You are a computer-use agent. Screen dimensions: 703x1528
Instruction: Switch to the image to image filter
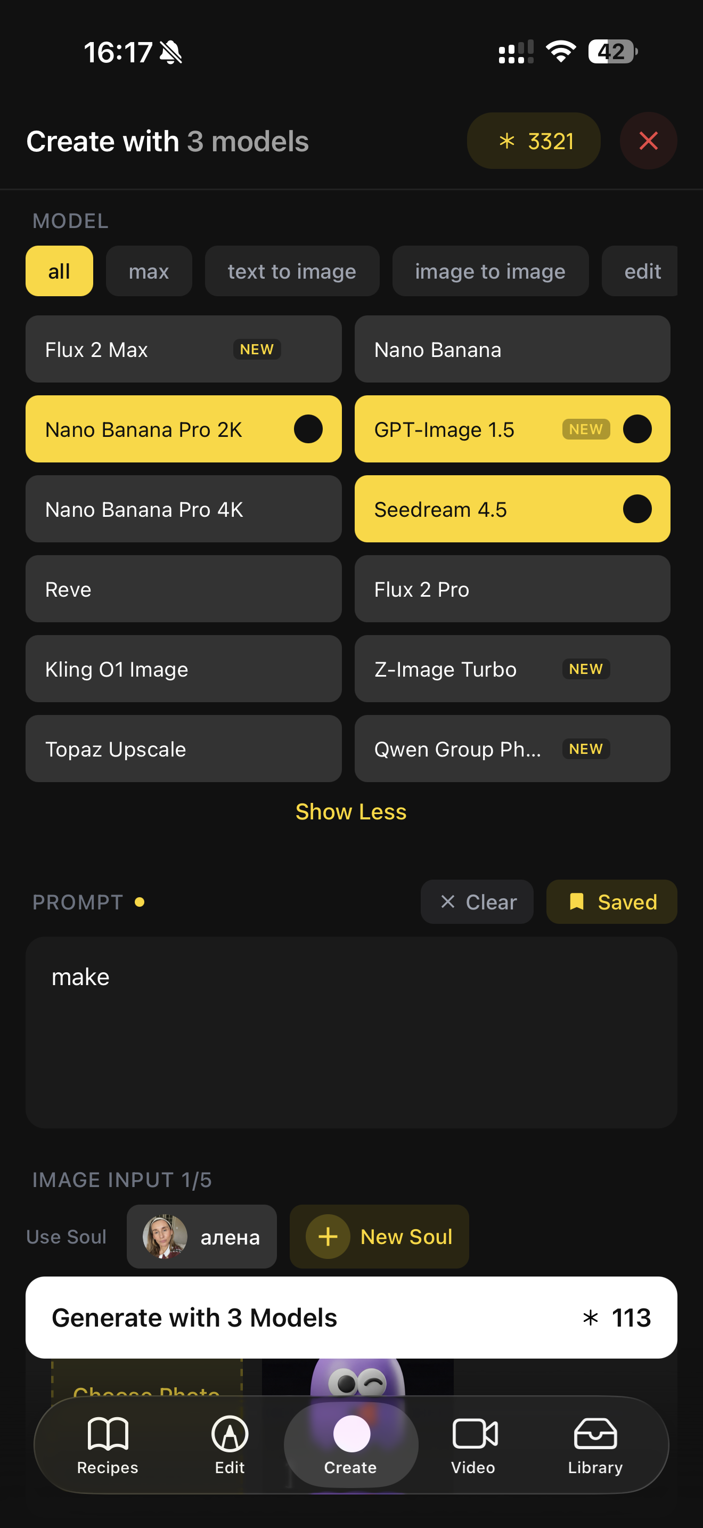click(x=489, y=271)
